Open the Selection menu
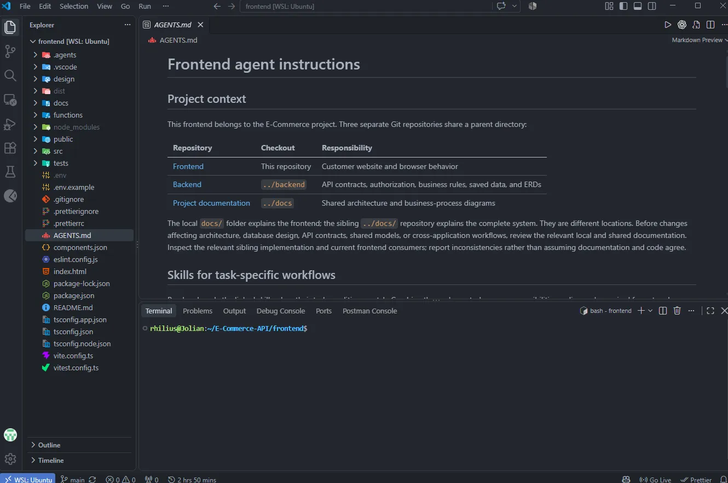 click(74, 6)
